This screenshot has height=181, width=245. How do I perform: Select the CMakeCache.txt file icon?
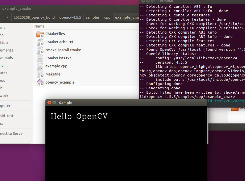pyautogui.click(x=40, y=42)
